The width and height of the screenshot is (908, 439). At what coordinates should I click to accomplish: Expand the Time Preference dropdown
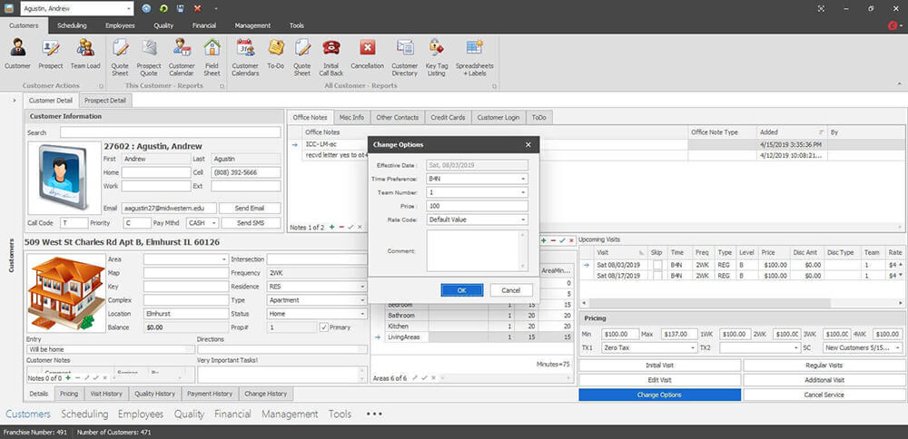523,179
